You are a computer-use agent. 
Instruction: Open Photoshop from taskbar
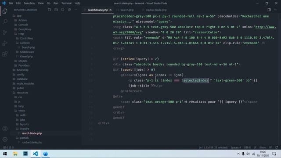25,154
